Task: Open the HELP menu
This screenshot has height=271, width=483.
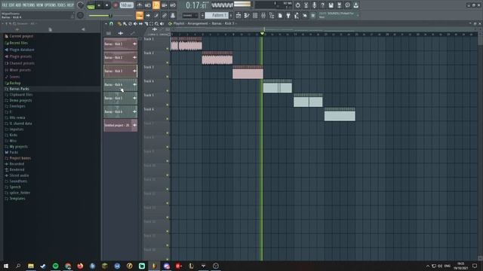Action: (x=70, y=5)
